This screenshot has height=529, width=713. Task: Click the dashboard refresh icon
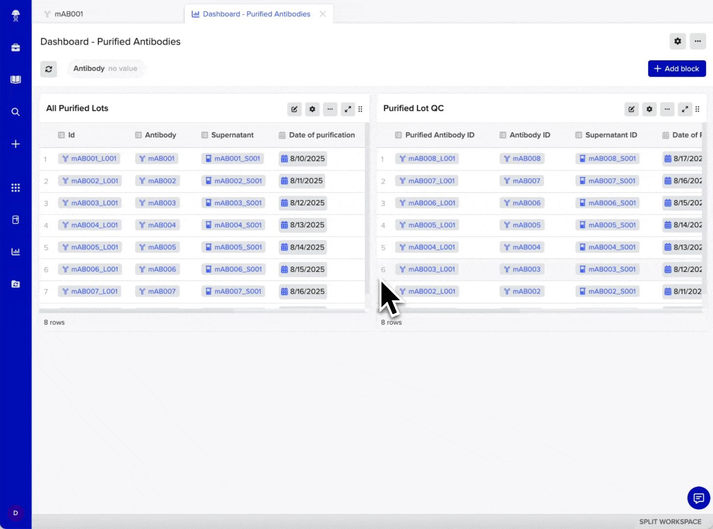tap(48, 69)
